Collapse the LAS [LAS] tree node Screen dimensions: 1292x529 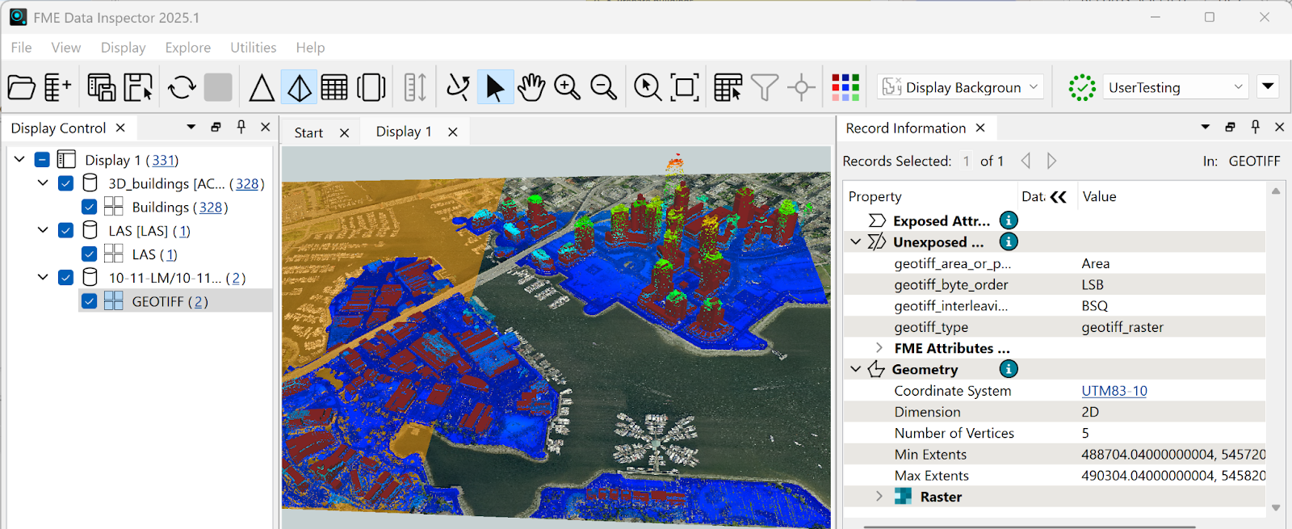(43, 230)
